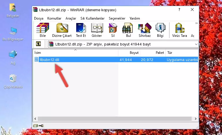Click the horizontal scrollbar left arrow
Image resolution: width=222 pixels, height=135 pixels.
click(35, 119)
